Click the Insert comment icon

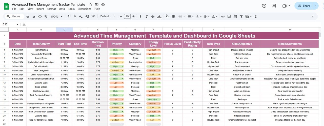coord(229,17)
